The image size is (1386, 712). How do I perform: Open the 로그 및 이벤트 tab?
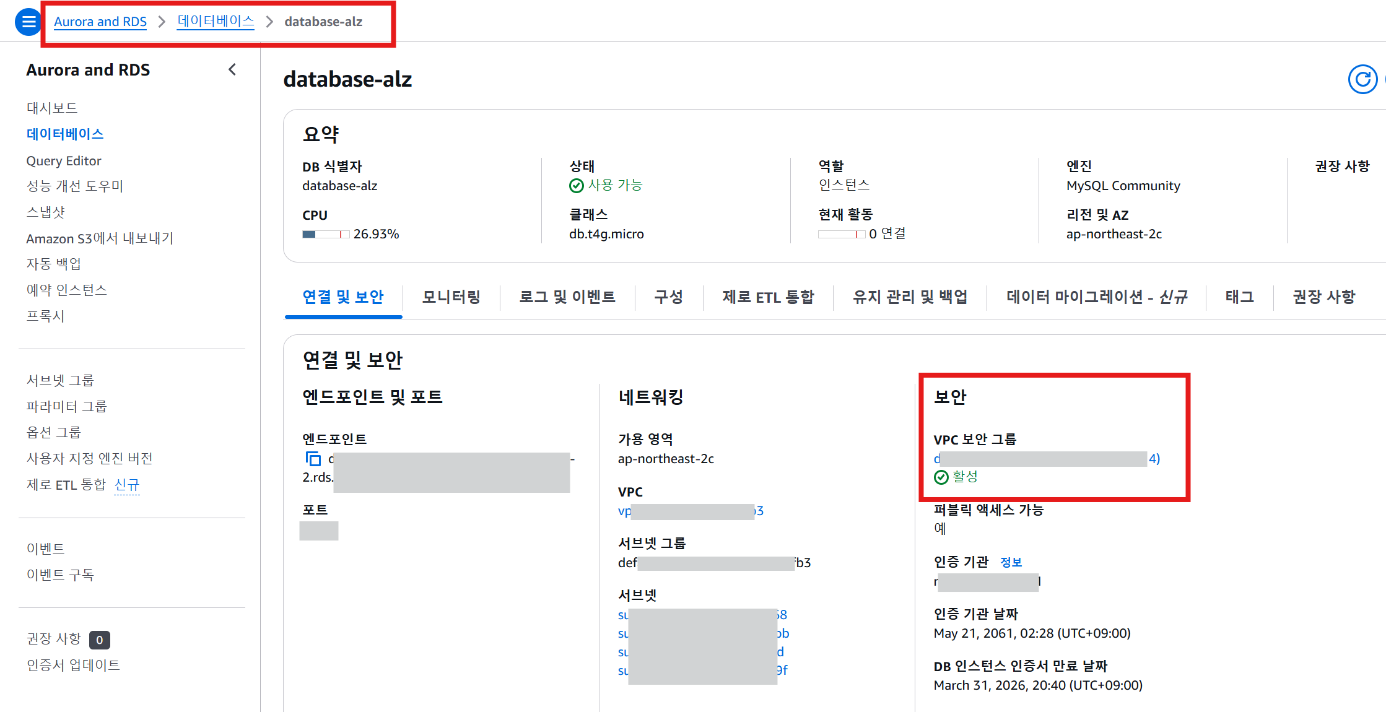pos(567,297)
